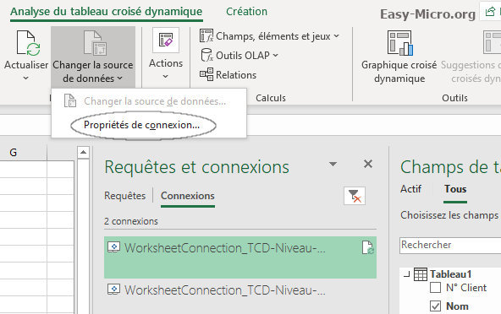
Task: Switch to the Actif fields tab
Action: 411,189
